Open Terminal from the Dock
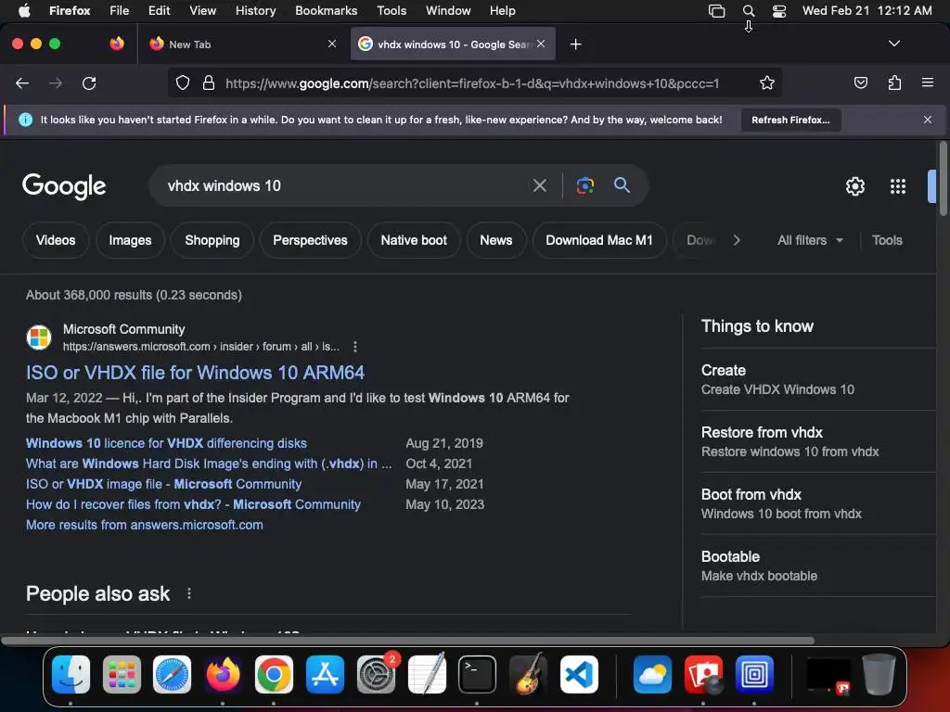Viewport: 950px width, 712px height. [477, 674]
